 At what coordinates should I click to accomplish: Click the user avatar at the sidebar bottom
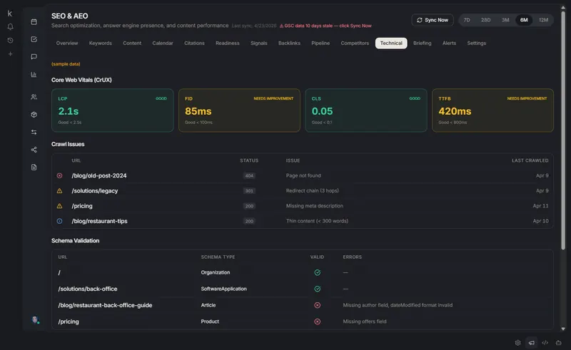tap(35, 320)
